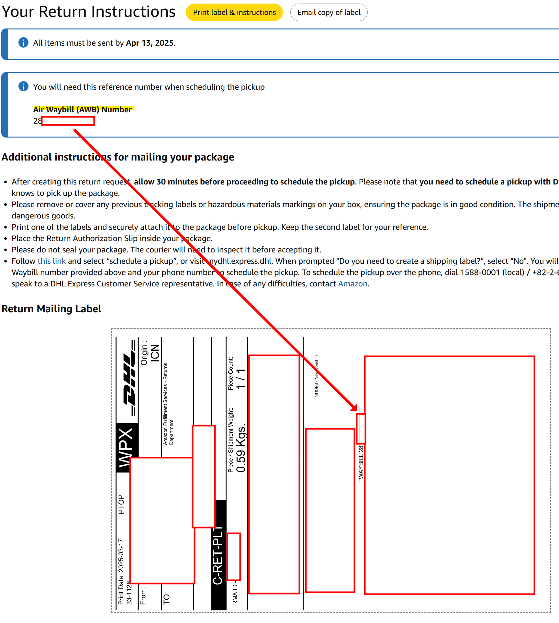Click the '0.59 Kgs.' shipment weight

(x=241, y=448)
